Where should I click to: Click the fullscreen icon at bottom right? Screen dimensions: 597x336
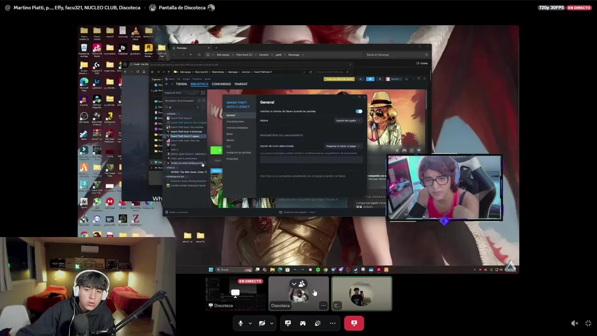(x=588, y=323)
